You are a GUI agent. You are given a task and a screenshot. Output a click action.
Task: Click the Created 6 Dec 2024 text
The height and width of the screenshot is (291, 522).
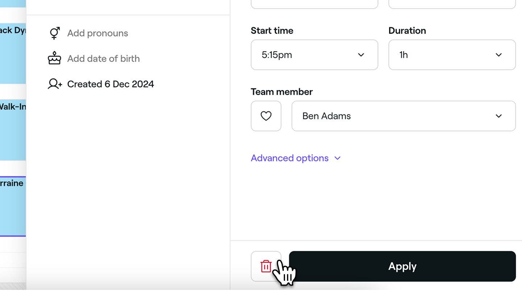tap(111, 84)
